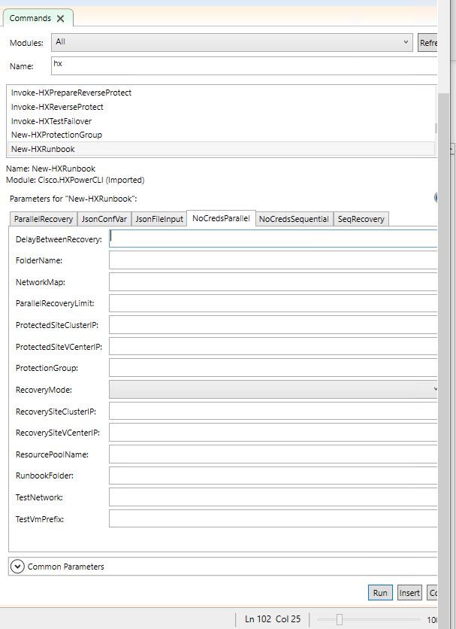Screen dimensions: 456x629
Task: Click the RecoverySiteClusterIP input field
Action: (x=273, y=411)
